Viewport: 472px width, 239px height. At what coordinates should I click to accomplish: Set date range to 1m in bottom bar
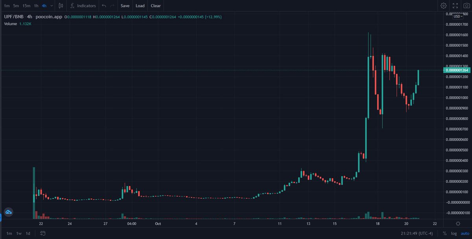point(9,233)
